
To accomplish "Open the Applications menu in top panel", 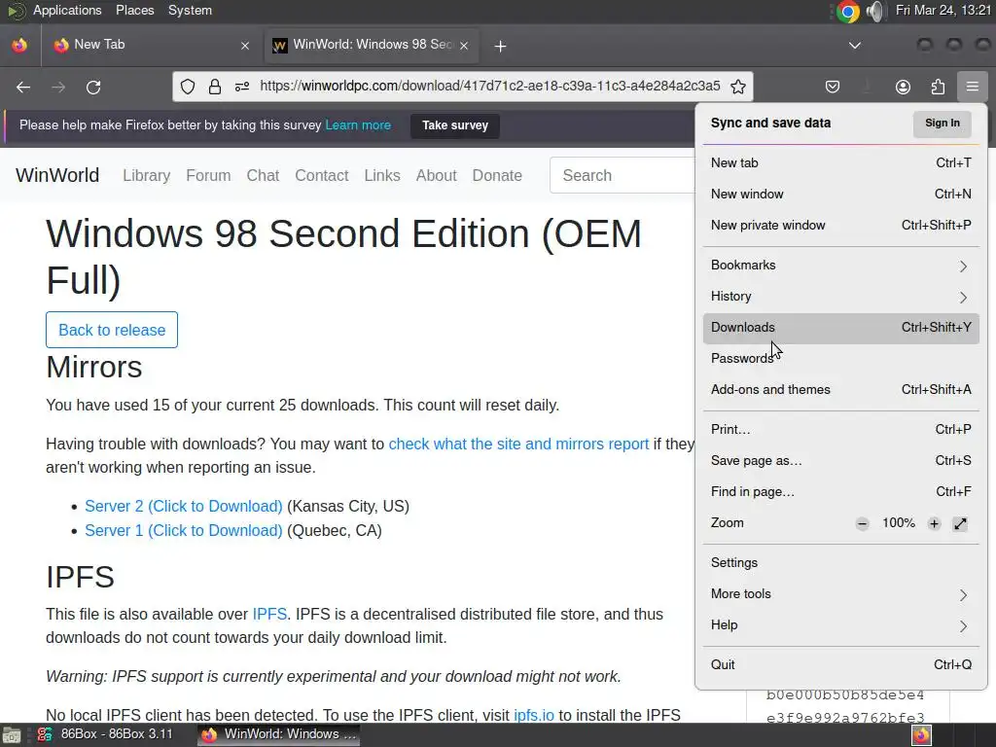I will 67,11.
